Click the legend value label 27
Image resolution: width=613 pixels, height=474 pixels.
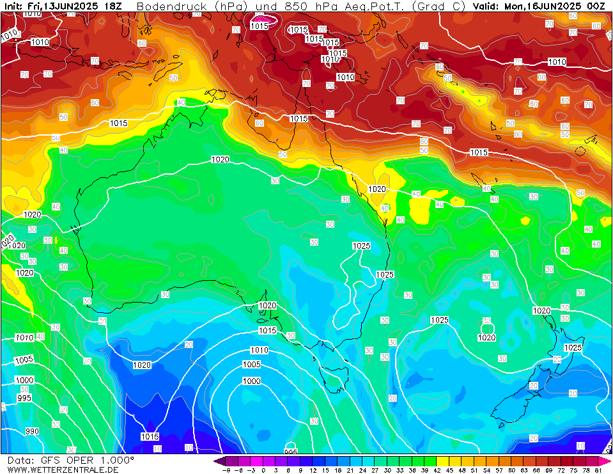point(375,470)
